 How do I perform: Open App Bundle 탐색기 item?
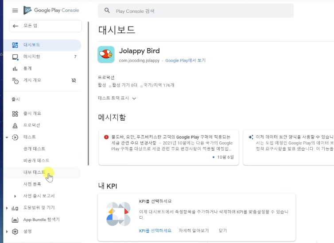[42, 220]
